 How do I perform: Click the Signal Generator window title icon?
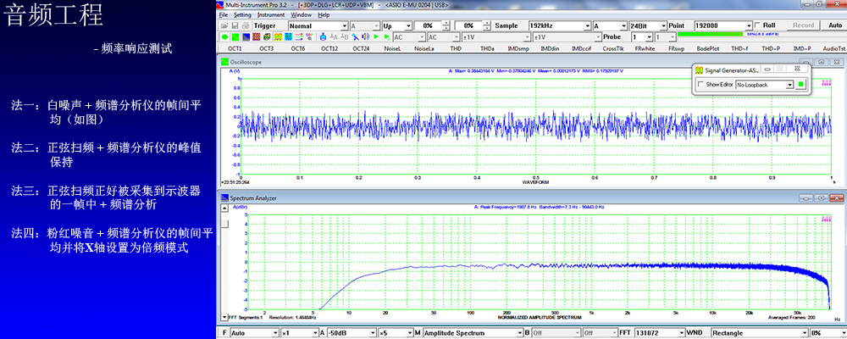(699, 69)
